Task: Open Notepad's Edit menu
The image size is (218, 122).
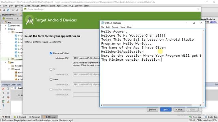Action: [108, 27]
